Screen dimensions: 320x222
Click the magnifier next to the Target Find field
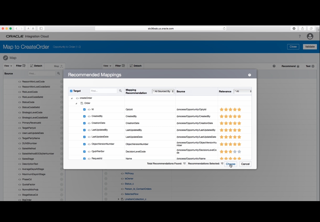(x=121, y=91)
